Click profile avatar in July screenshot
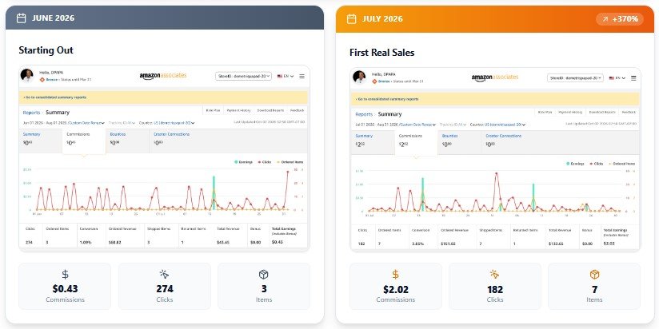 [x=359, y=77]
